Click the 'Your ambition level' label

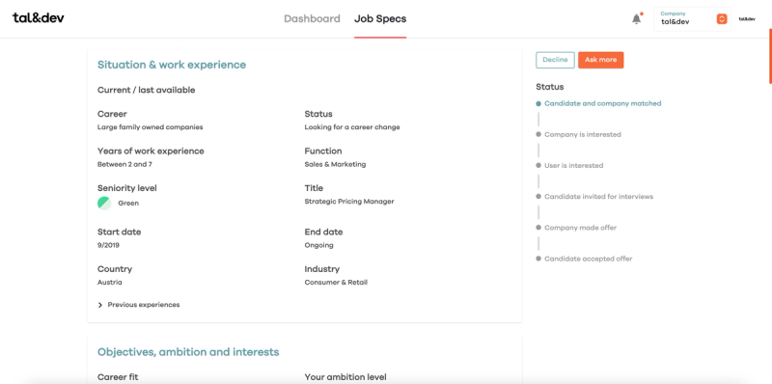point(345,377)
